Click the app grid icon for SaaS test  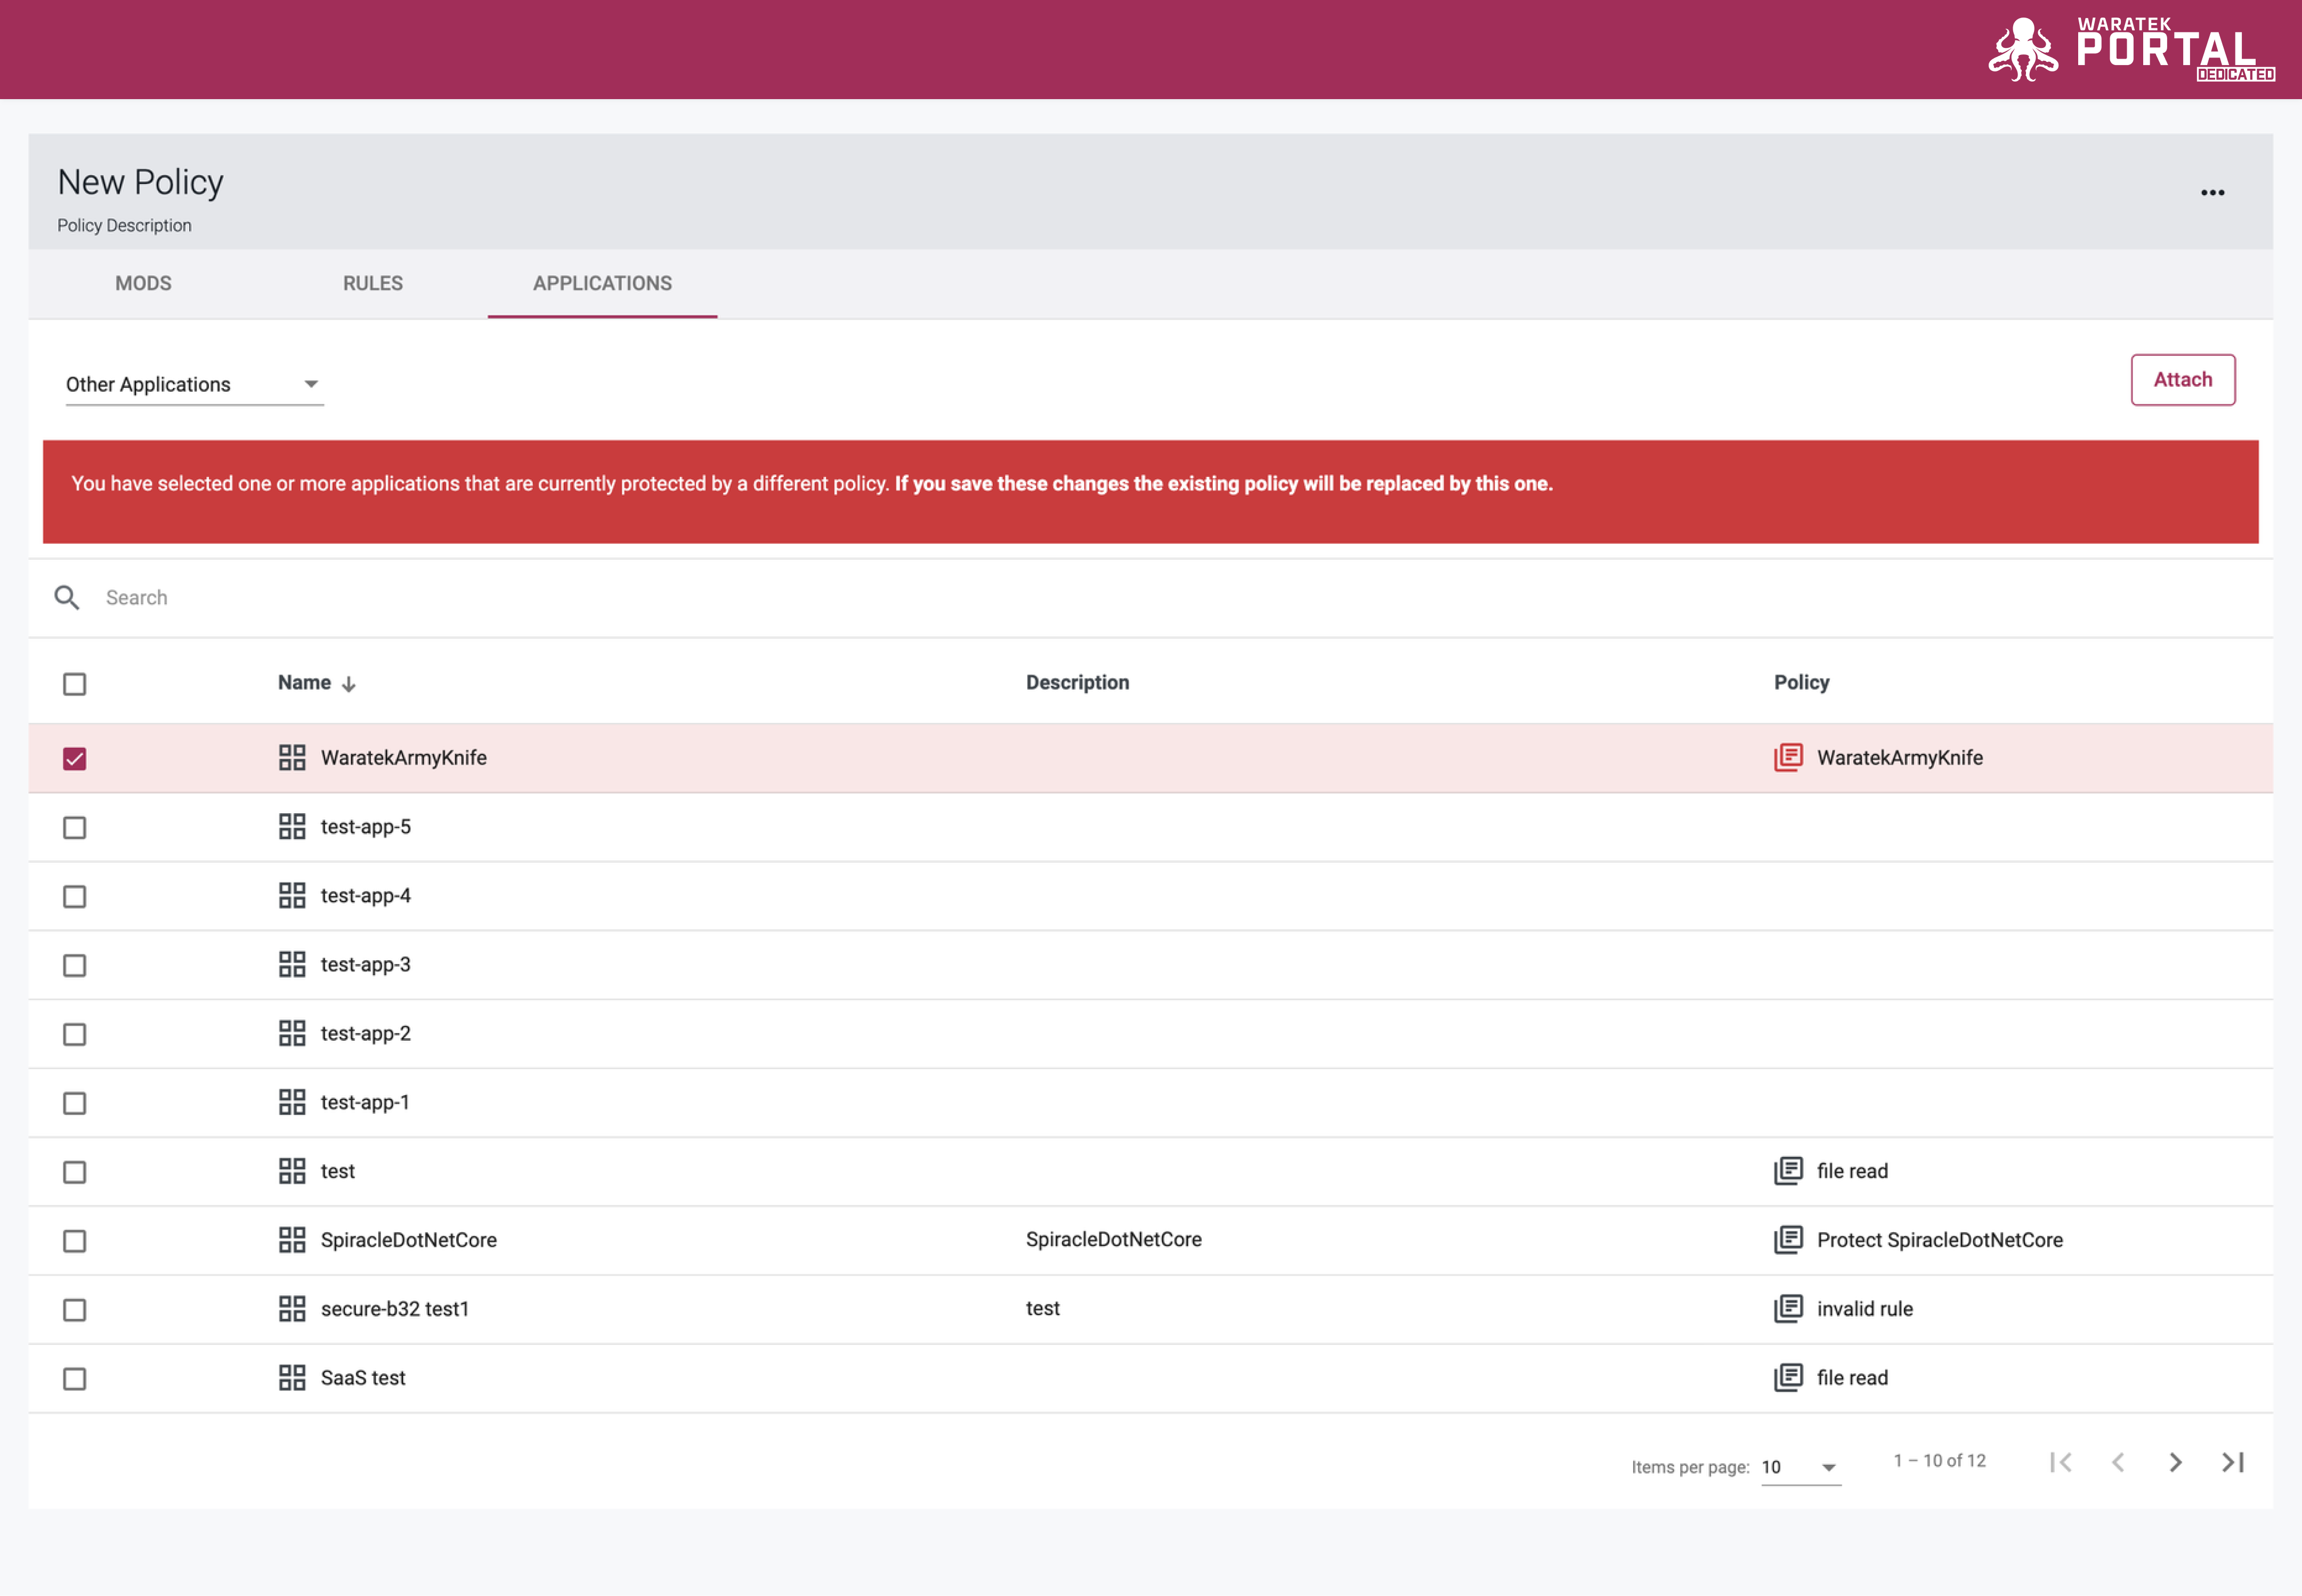coord(292,1379)
